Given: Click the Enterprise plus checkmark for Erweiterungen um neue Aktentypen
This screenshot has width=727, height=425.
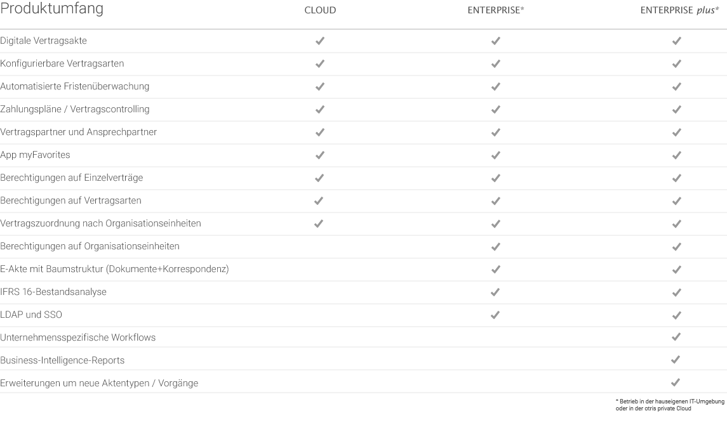Looking at the screenshot, I should (x=676, y=382).
